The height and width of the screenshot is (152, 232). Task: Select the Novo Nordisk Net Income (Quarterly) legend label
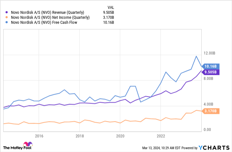click(50, 17)
